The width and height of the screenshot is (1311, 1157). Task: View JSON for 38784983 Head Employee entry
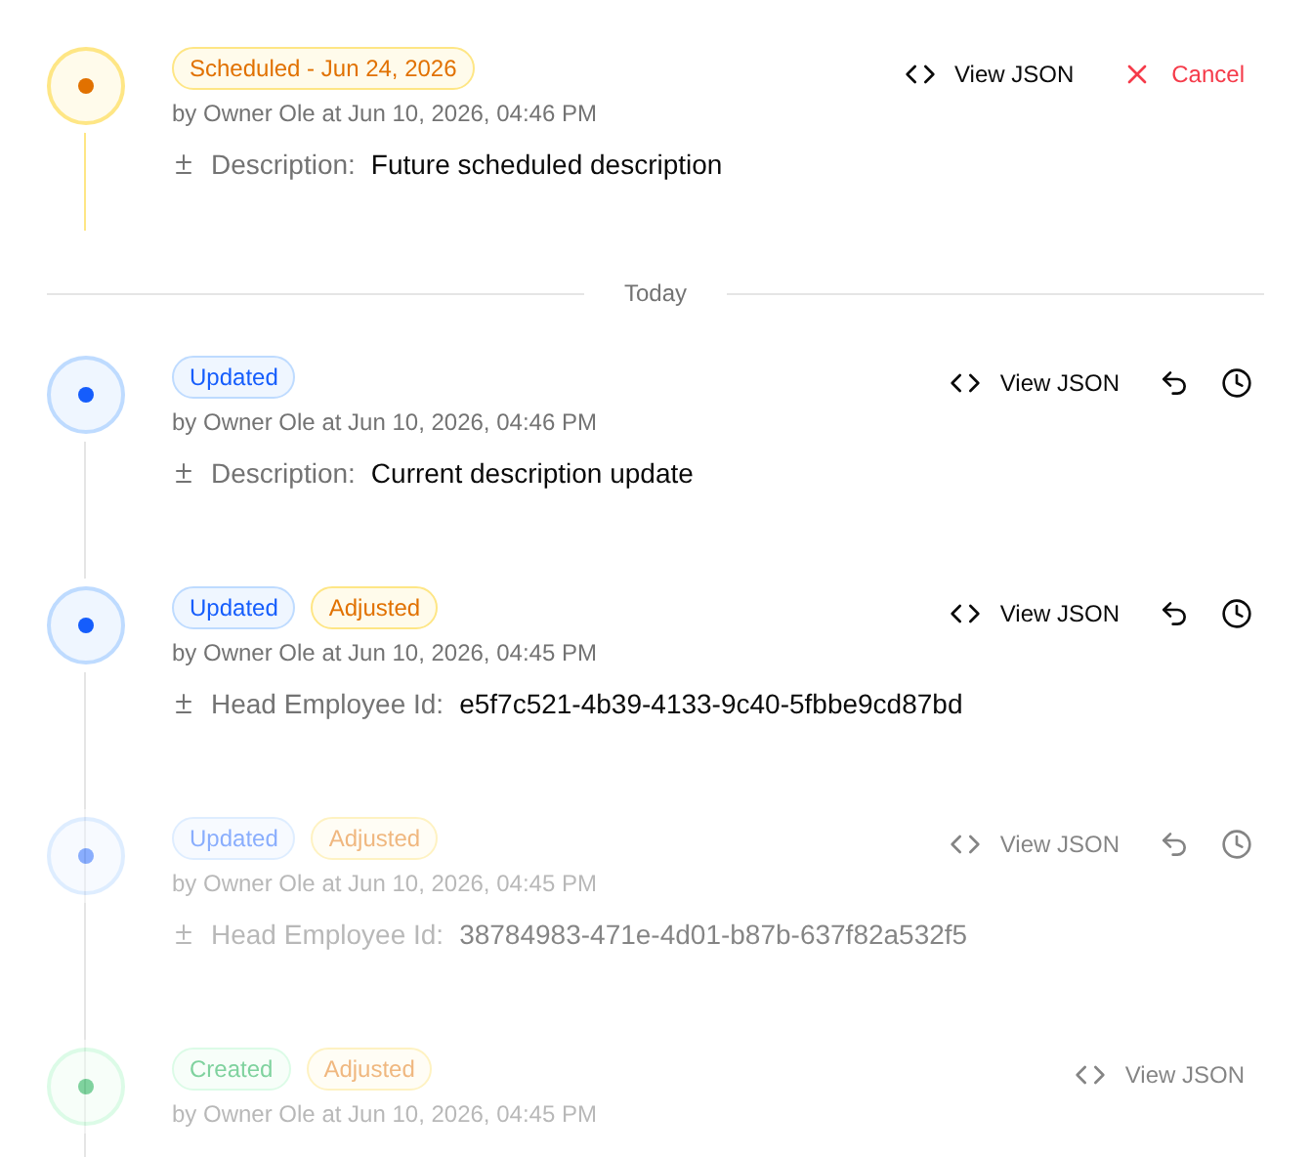pyautogui.click(x=1035, y=844)
